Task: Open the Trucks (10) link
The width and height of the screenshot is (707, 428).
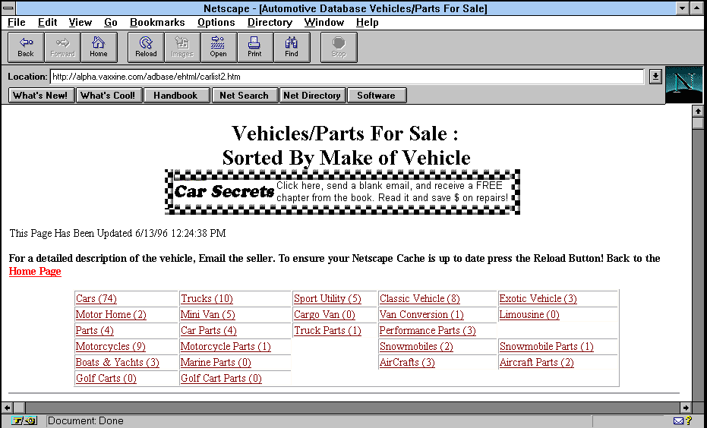Action: point(207,299)
